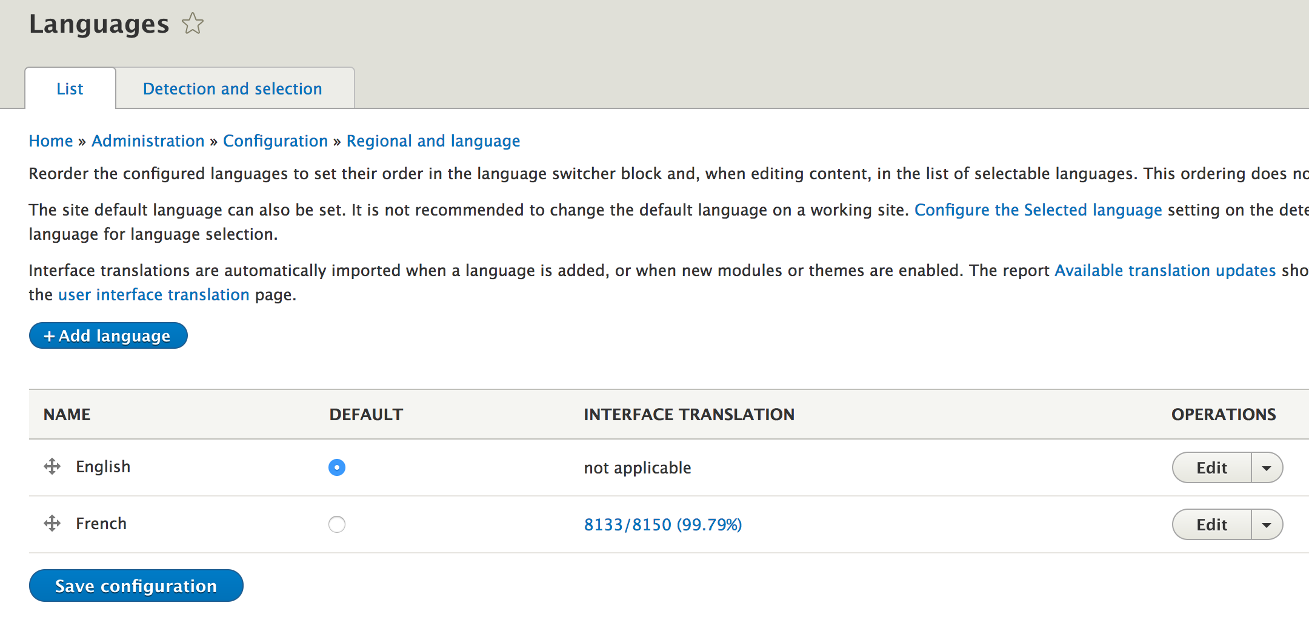Edit the English language

tap(1211, 468)
